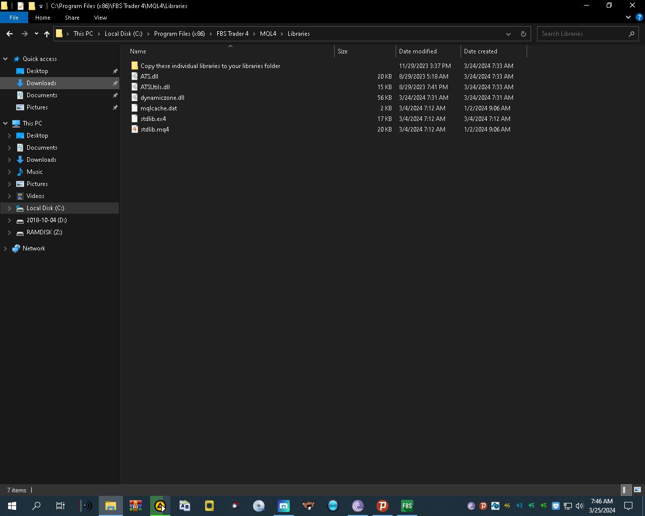Open WinRAR from the taskbar

135,505
